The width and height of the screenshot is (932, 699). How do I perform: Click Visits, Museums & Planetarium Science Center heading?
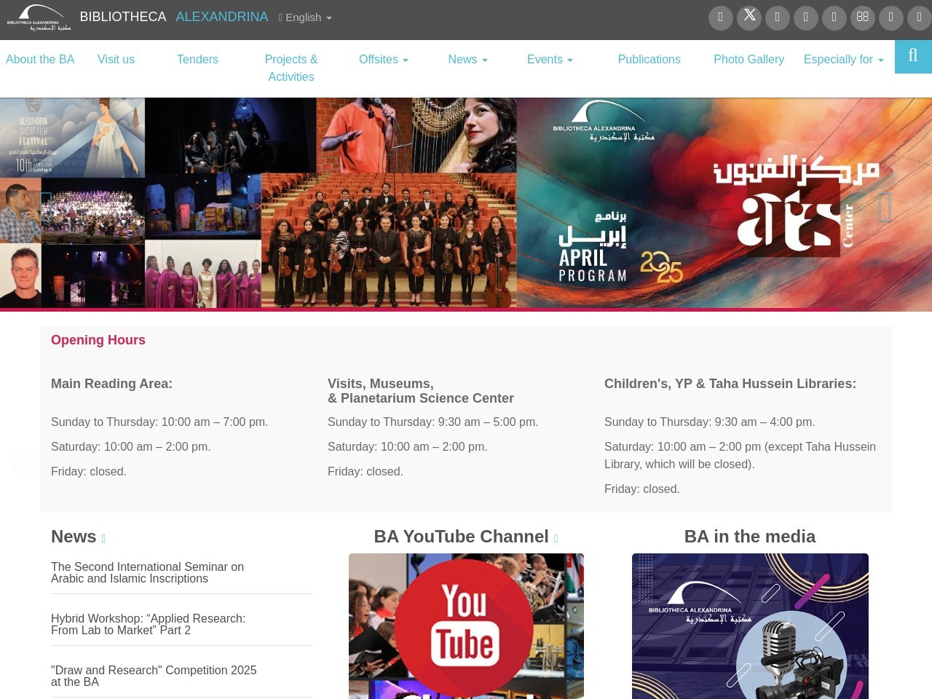pyautogui.click(x=421, y=391)
